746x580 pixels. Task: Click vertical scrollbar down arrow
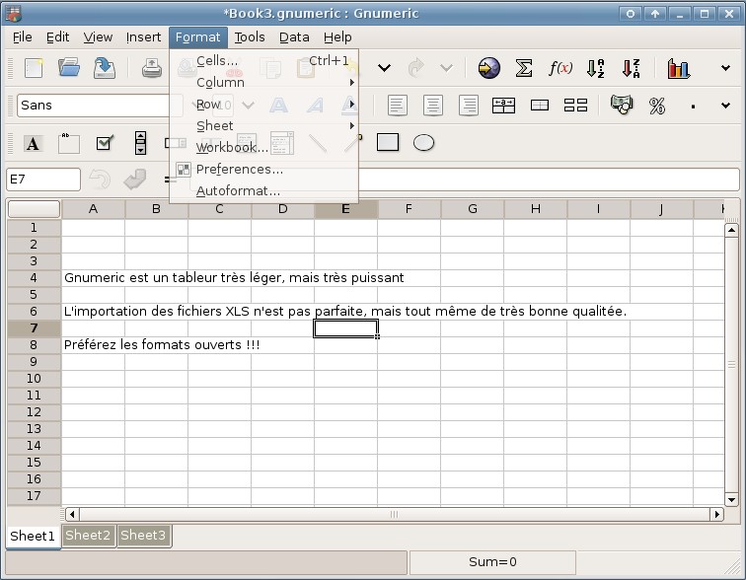pos(731,500)
